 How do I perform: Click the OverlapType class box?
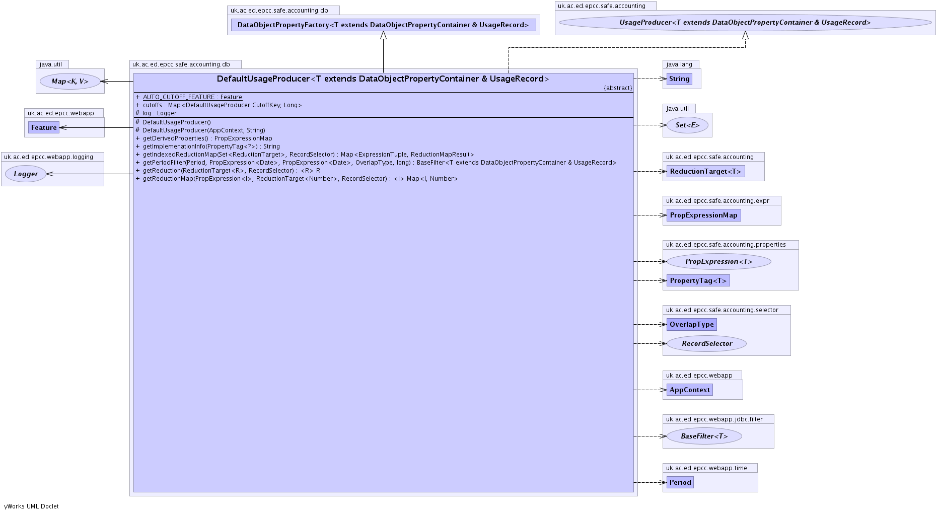[x=691, y=325]
